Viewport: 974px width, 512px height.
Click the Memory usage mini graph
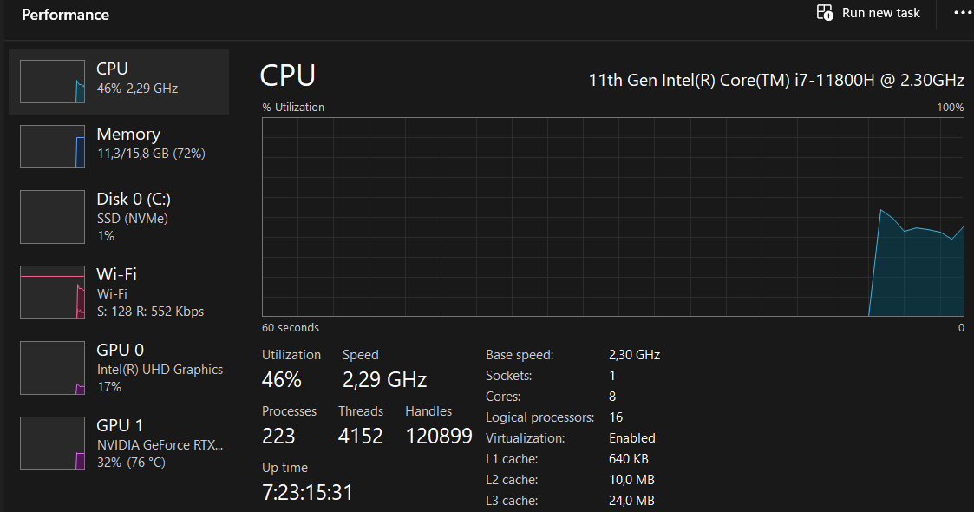52,147
